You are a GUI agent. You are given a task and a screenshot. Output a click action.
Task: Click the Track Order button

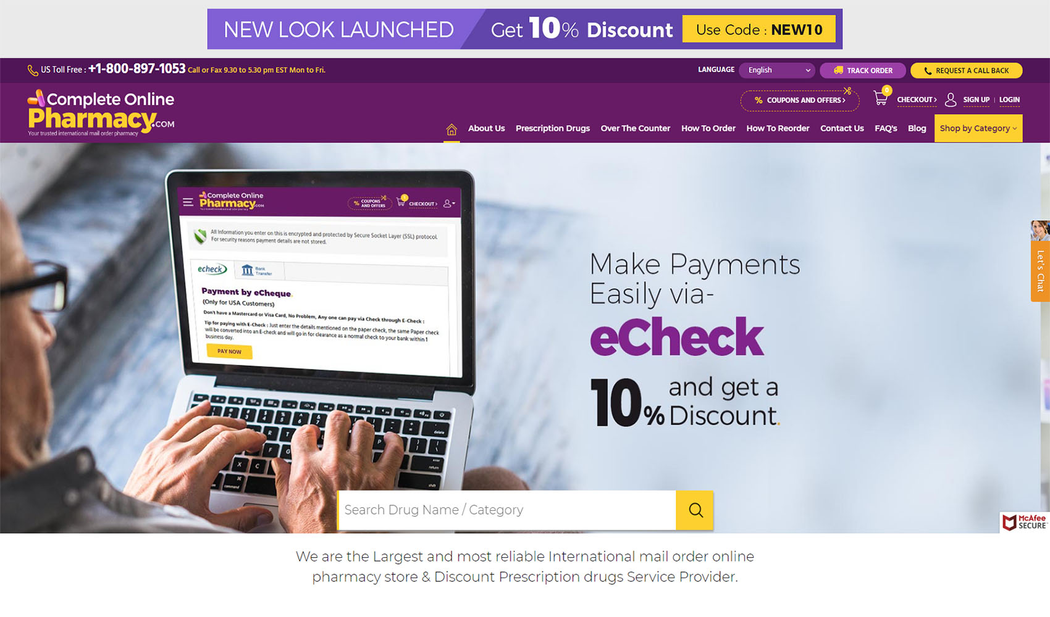(862, 70)
